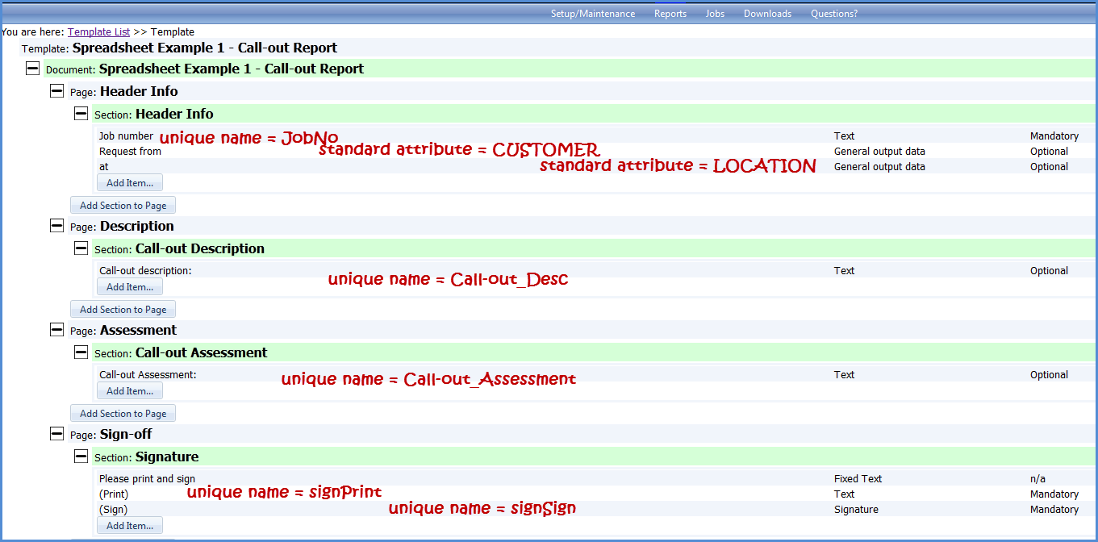Open the Reports menu
This screenshot has height=542, width=1098.
(670, 13)
